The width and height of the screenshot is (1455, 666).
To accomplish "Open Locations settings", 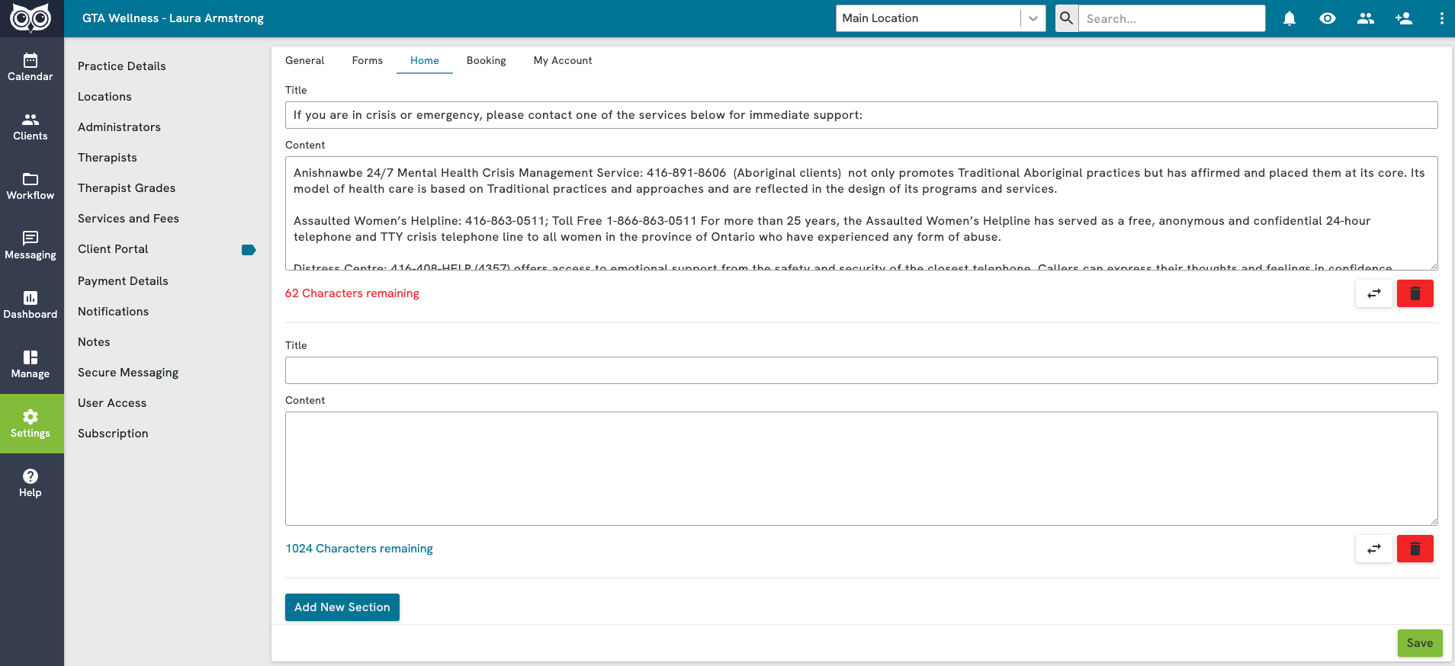I will (104, 97).
